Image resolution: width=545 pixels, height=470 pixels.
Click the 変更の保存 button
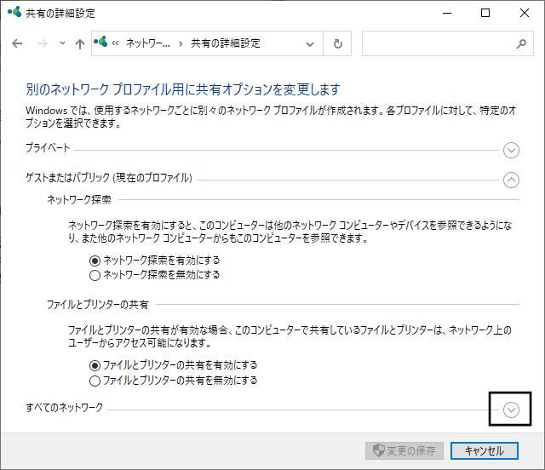pyautogui.click(x=404, y=451)
